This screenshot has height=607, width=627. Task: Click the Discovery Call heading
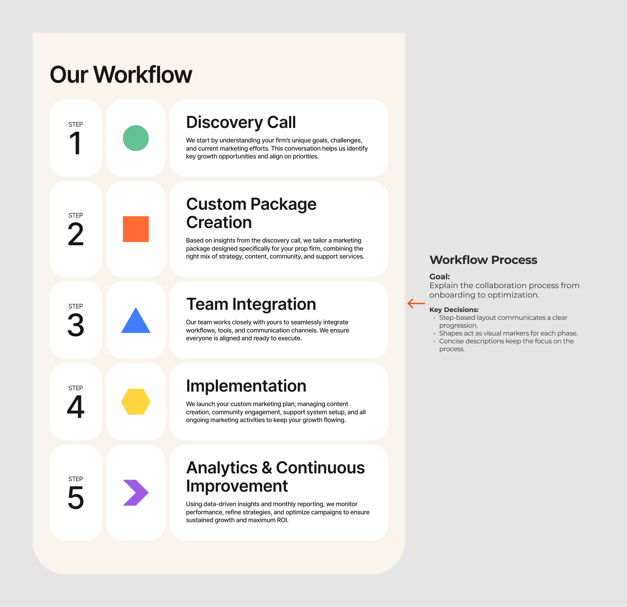coord(241,123)
